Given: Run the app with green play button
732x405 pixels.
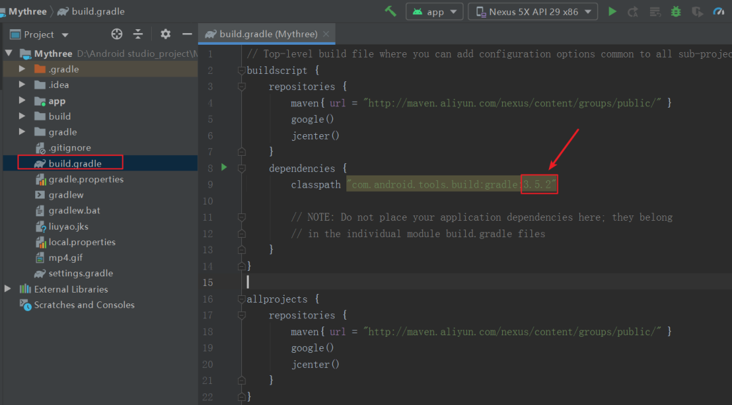Looking at the screenshot, I should (613, 12).
